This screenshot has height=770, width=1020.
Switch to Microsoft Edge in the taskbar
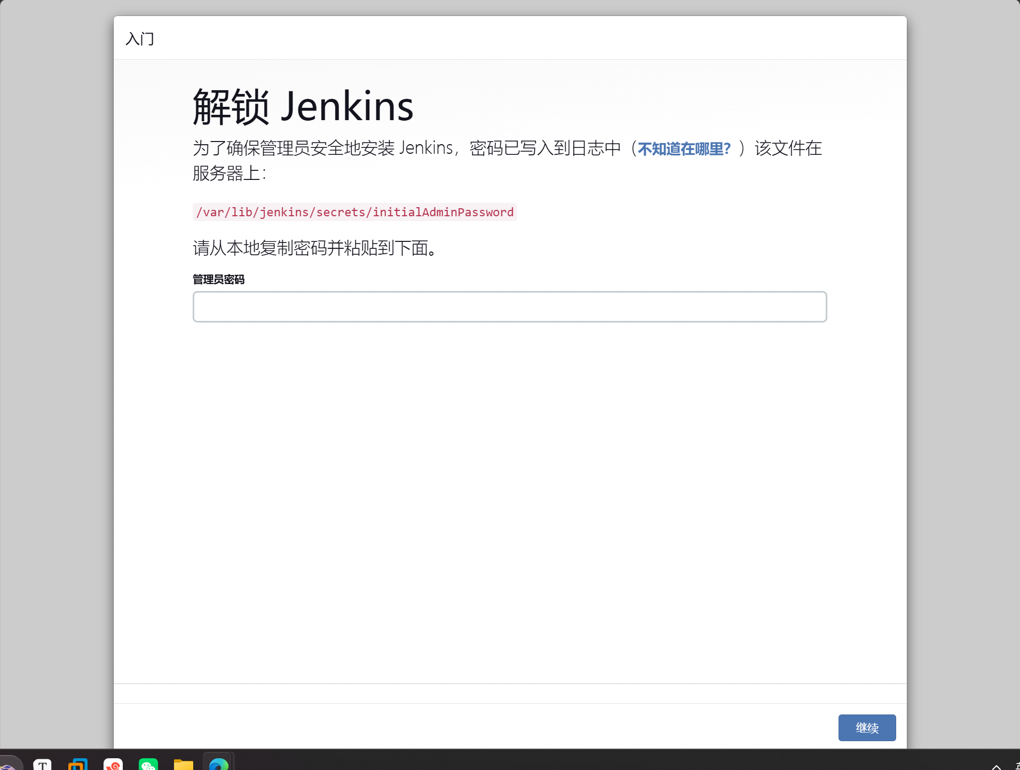point(219,764)
